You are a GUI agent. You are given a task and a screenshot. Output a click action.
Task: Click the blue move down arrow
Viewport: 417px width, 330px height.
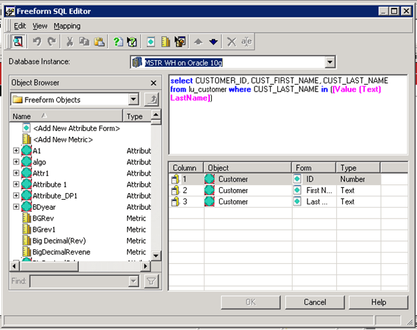tap(213, 42)
